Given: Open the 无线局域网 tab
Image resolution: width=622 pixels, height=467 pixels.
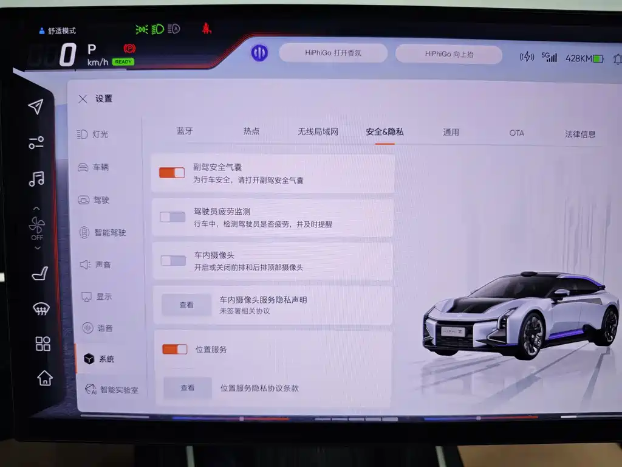Looking at the screenshot, I should click(318, 131).
